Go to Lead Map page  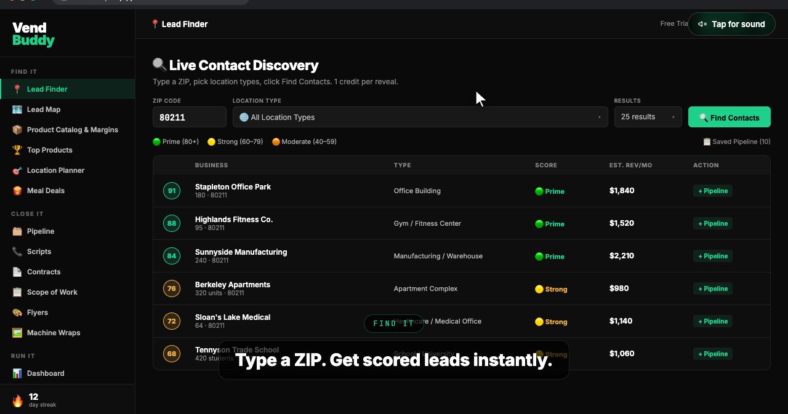pyautogui.click(x=68, y=109)
